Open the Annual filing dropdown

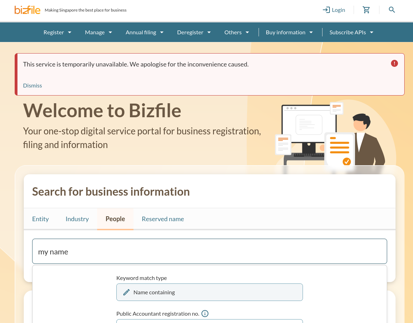[145, 32]
